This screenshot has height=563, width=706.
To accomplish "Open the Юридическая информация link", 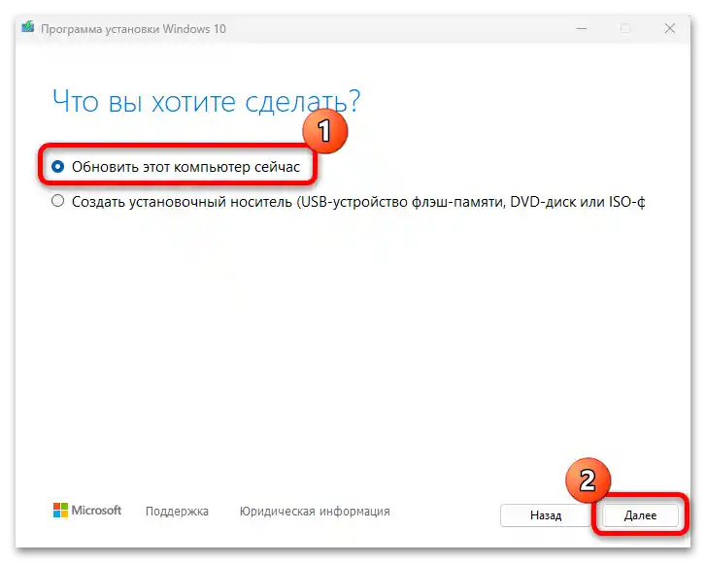I will click(315, 512).
